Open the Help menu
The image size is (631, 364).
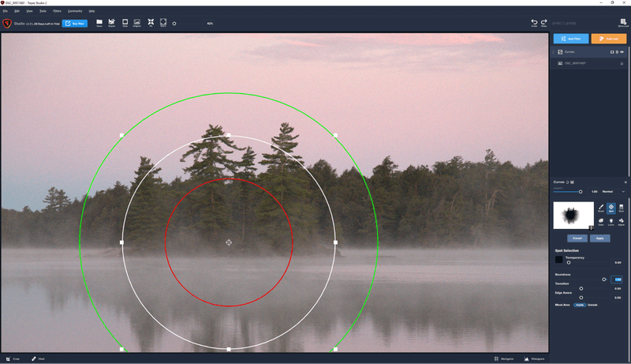[91, 11]
